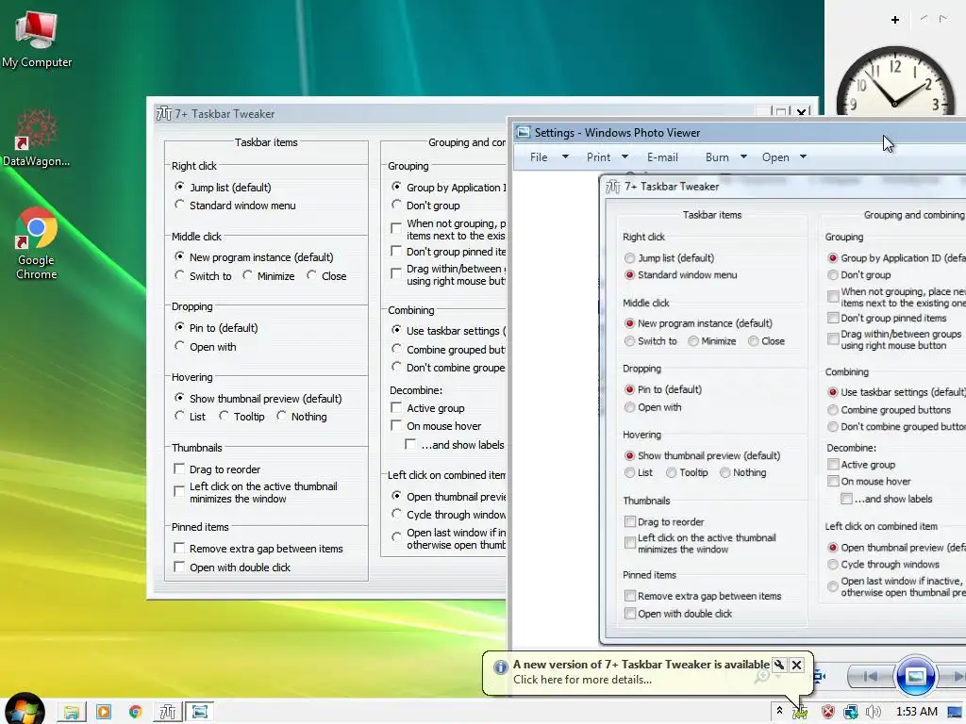
Task: Launch Google Chrome from the desktop icon
Action: coord(37,244)
